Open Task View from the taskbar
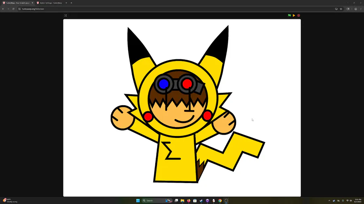Screen dimensions: 364x204 point(176,200)
